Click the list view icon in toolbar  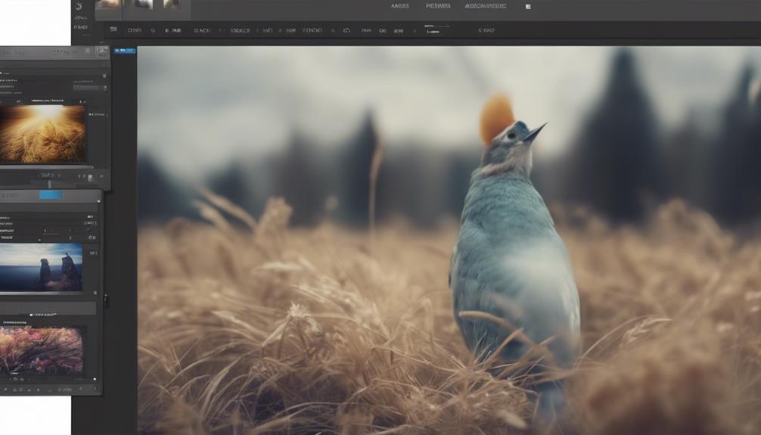click(x=113, y=30)
